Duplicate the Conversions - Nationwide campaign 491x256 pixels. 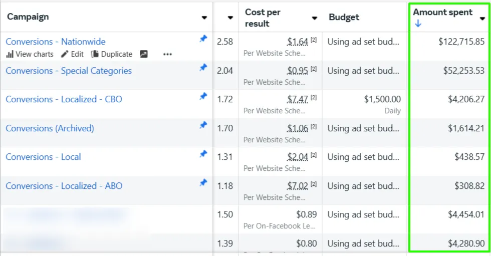pos(111,54)
